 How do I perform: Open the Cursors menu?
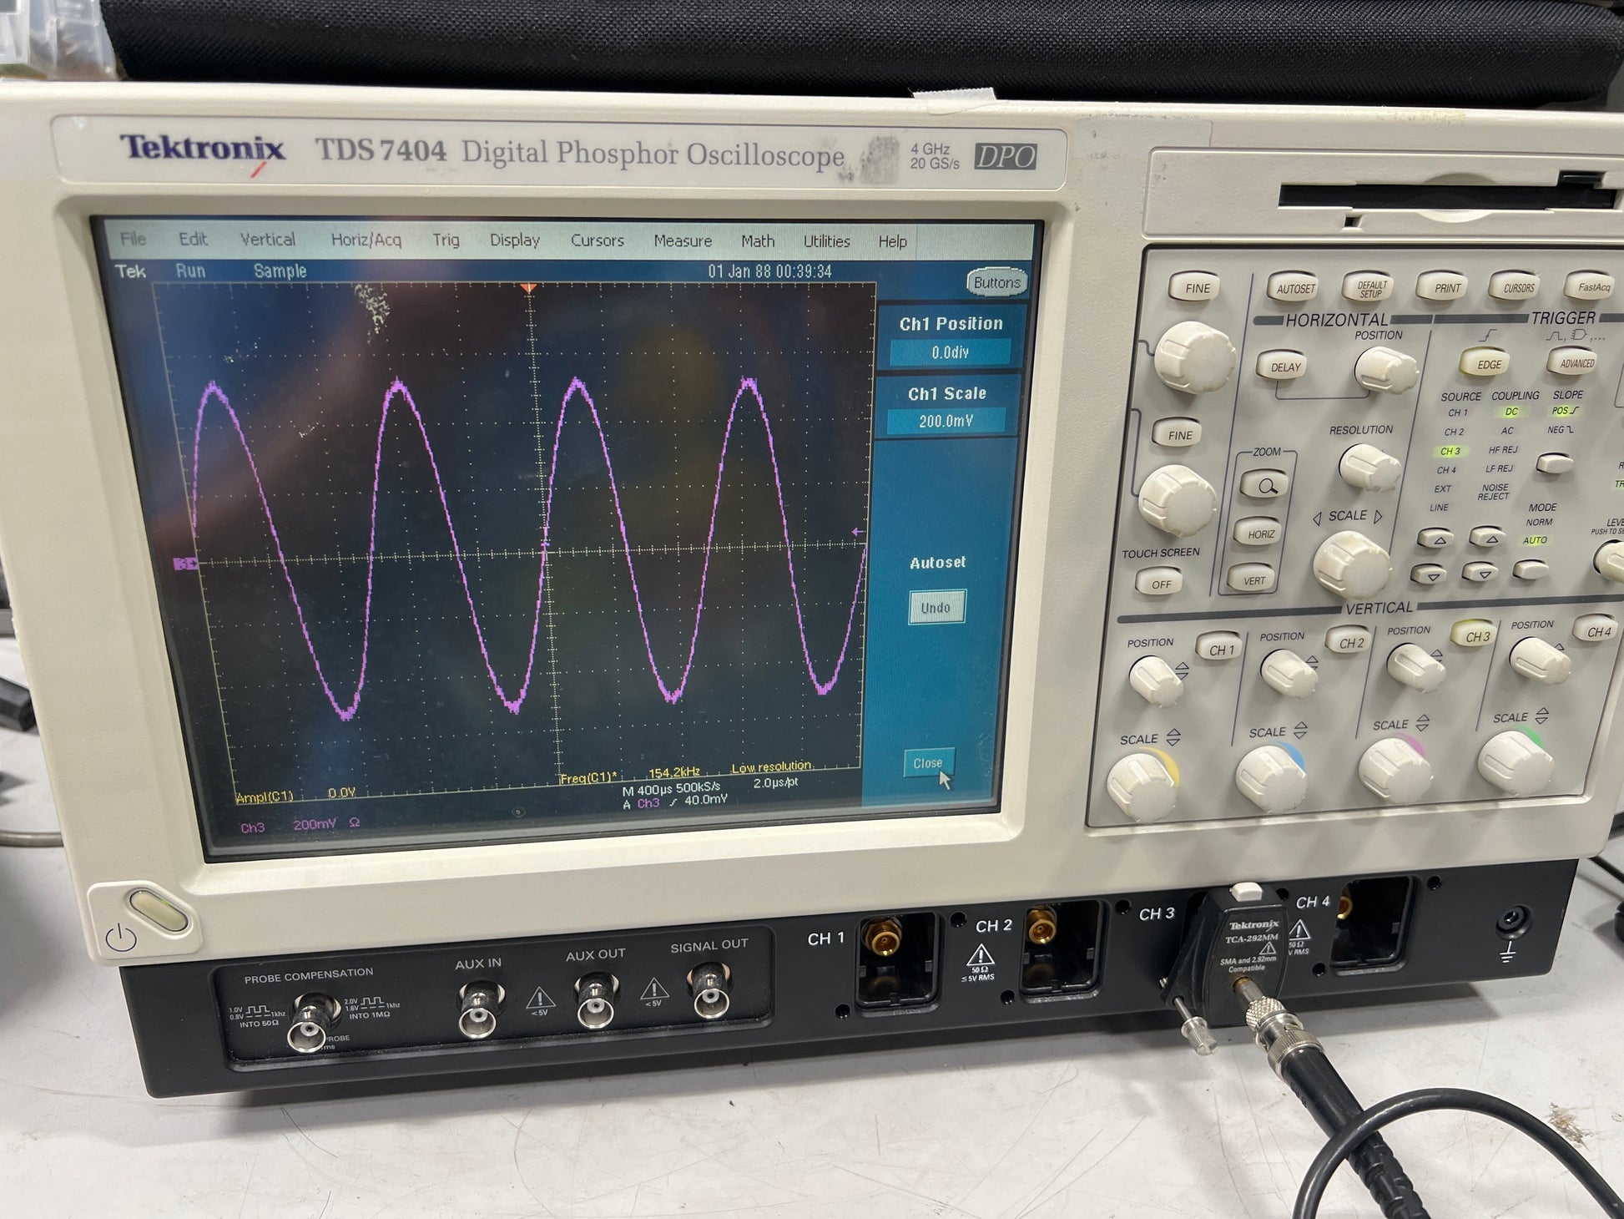pos(598,240)
